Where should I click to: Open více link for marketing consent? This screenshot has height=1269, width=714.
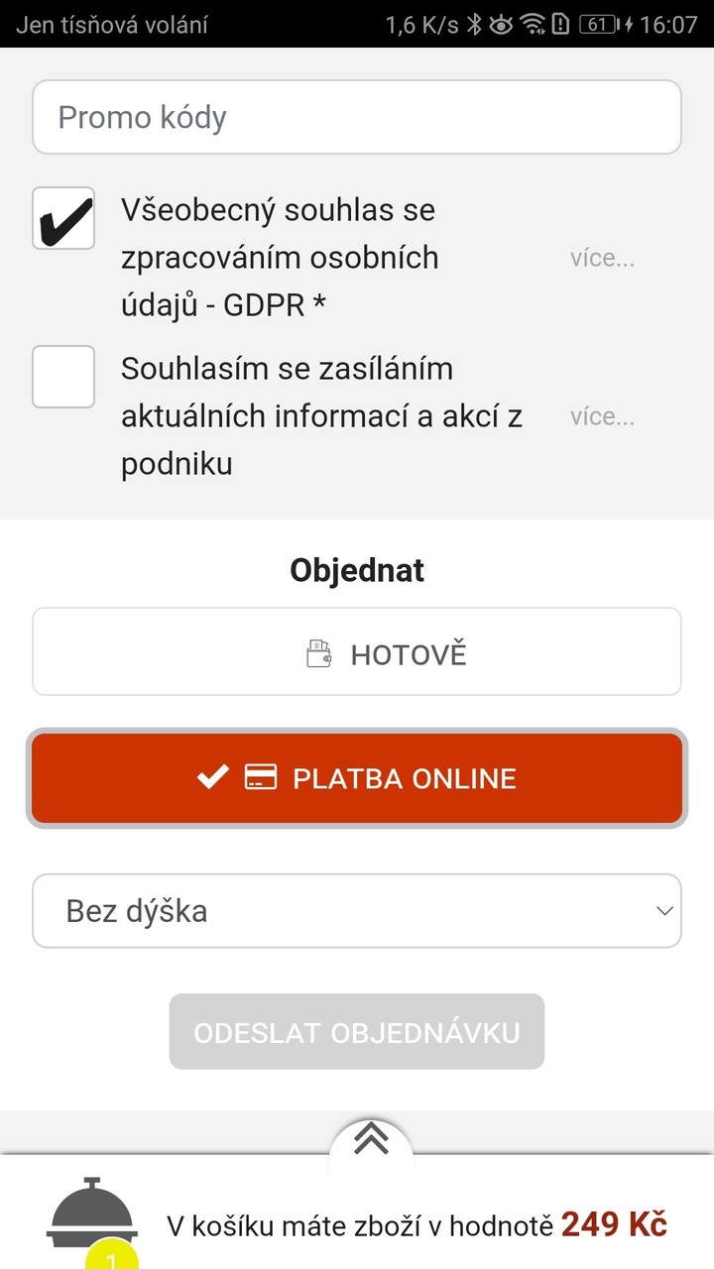[x=602, y=417]
